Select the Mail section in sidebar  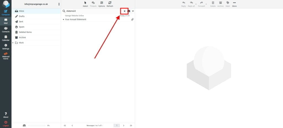point(6,21)
